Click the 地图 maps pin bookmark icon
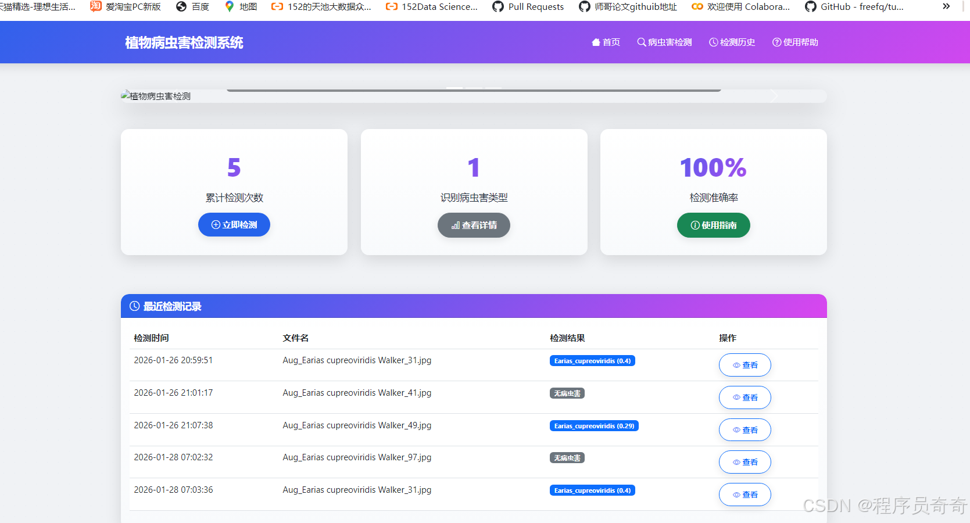This screenshot has width=970, height=523. (230, 6)
